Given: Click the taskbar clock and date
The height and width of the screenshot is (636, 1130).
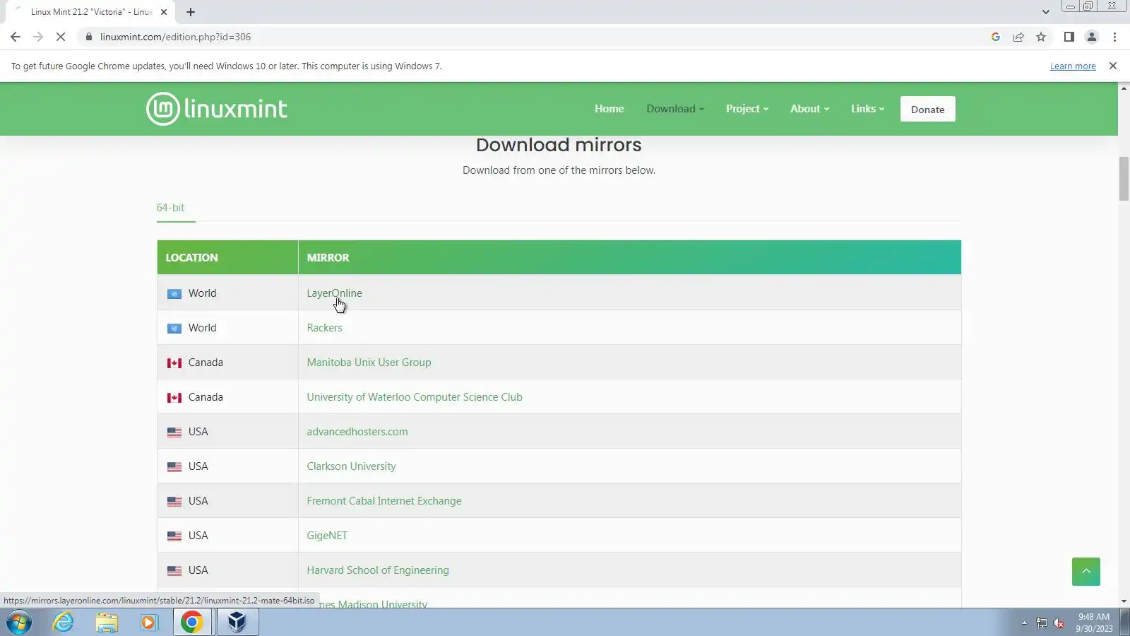Looking at the screenshot, I should coord(1094,623).
